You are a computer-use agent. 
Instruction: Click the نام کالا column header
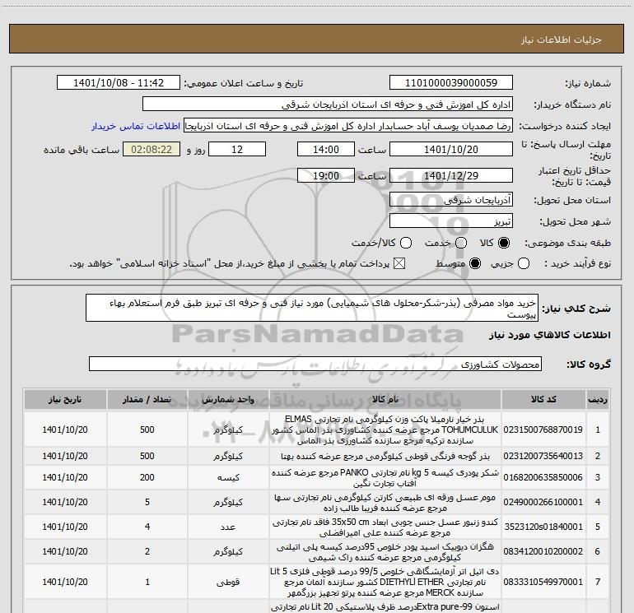385,400
